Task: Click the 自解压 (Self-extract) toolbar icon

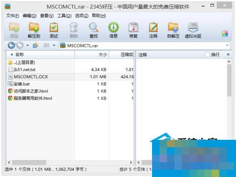Action: click(x=173, y=30)
